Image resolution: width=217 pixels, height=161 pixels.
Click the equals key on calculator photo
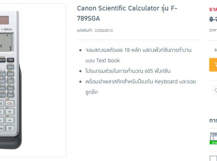[10, 128]
